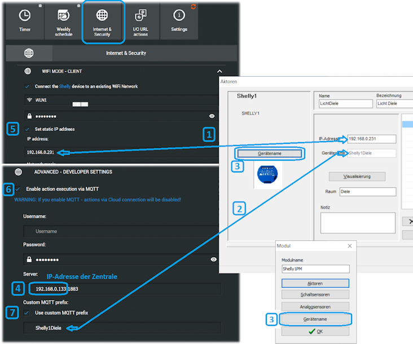Select the Internet & Security tab

(x=102, y=21)
